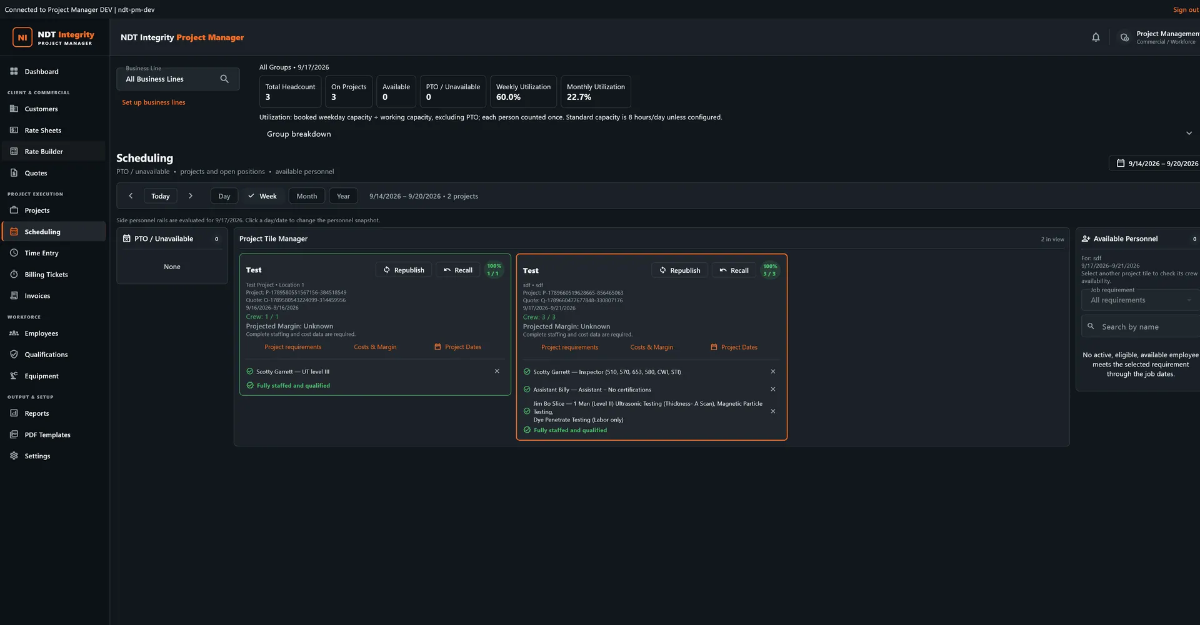The image size is (1200, 625).
Task: Open Dashboard in the sidebar
Action: click(54, 72)
